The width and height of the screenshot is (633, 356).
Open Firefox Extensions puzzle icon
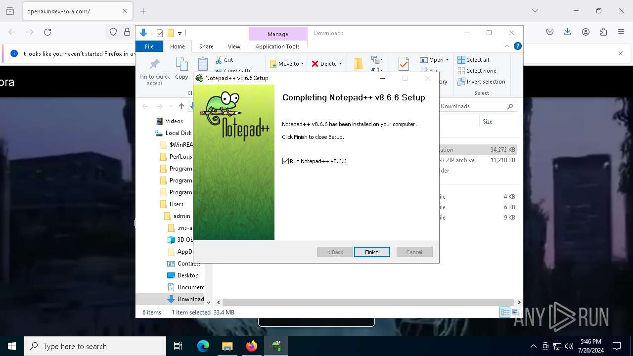click(x=603, y=32)
